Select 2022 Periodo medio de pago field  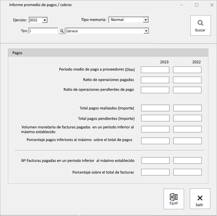187,70
